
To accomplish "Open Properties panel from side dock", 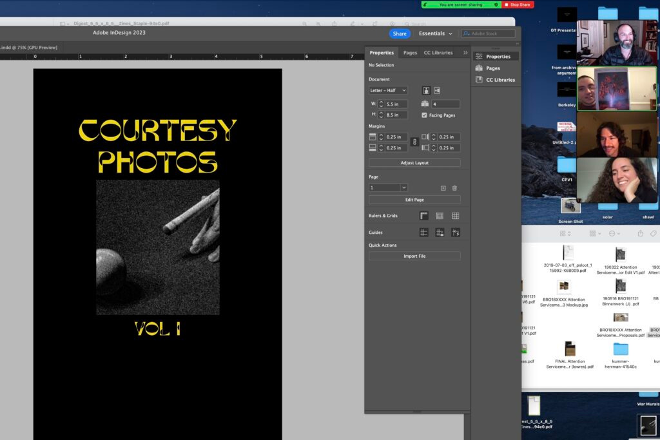I will [496, 56].
